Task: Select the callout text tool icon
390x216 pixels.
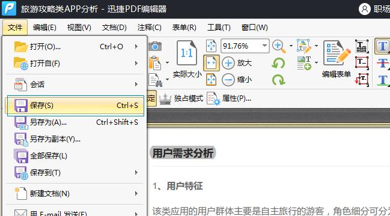Action: 362,80
